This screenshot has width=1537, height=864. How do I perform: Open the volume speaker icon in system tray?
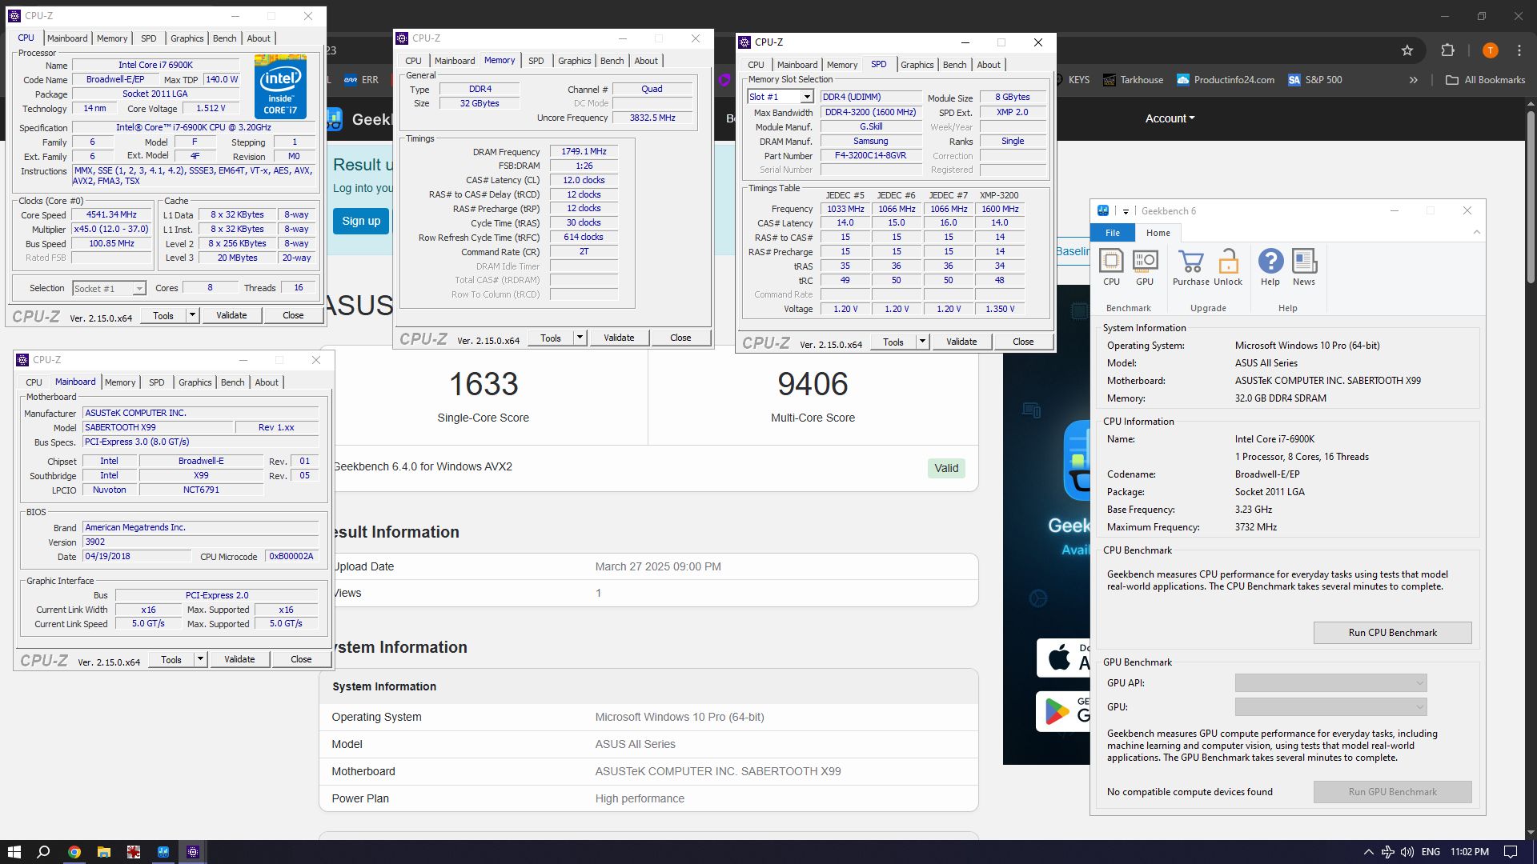tap(1407, 852)
